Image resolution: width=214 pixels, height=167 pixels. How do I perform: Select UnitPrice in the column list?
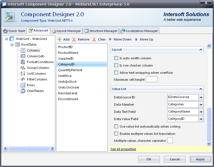click(82, 76)
